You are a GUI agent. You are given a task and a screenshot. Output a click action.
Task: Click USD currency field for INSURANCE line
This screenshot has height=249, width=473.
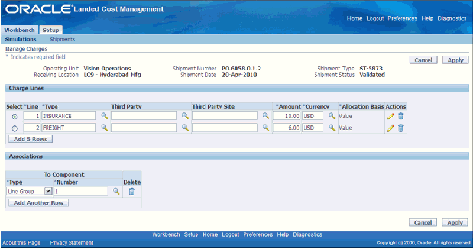pyautogui.click(x=313, y=115)
